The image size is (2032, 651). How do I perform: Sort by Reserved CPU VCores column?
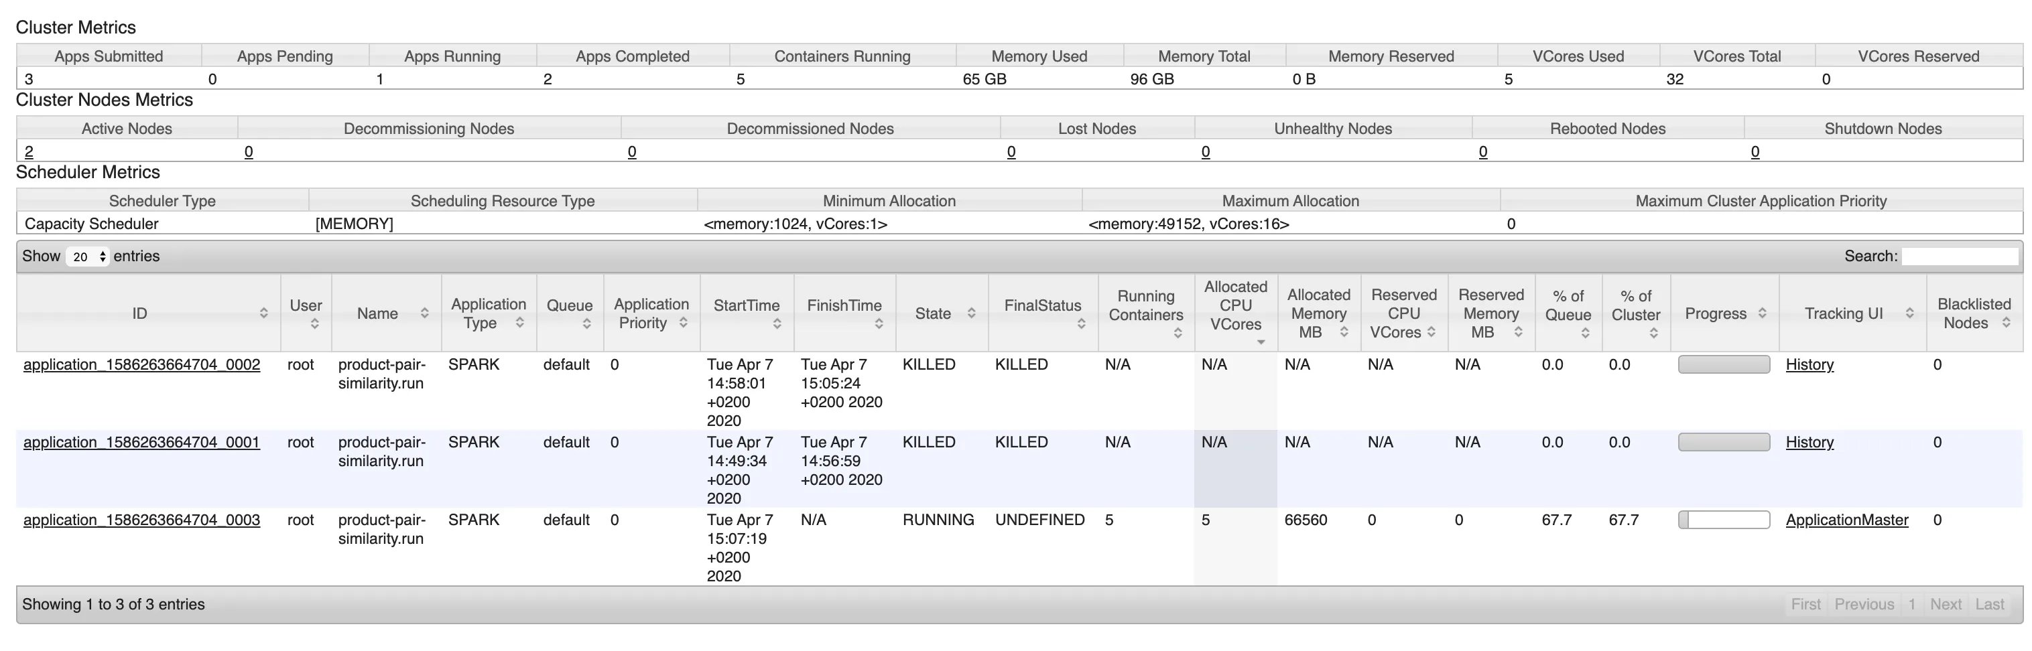click(1404, 313)
